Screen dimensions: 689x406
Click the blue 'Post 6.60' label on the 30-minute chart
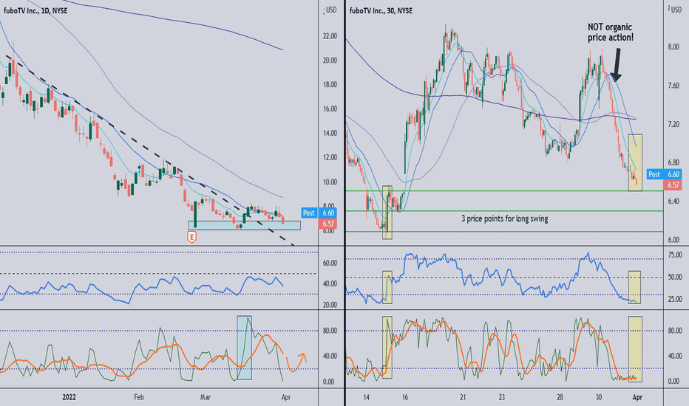(664, 174)
